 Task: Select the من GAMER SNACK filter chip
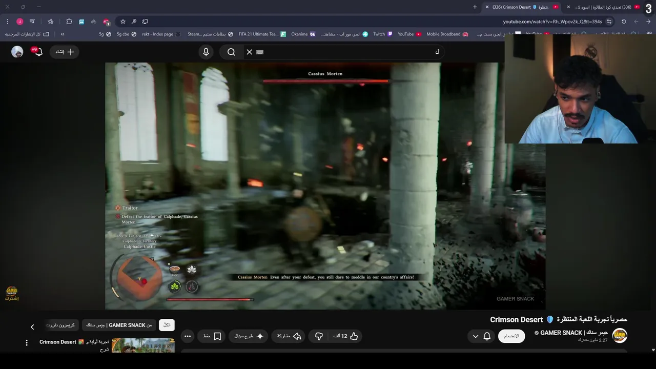click(119, 325)
